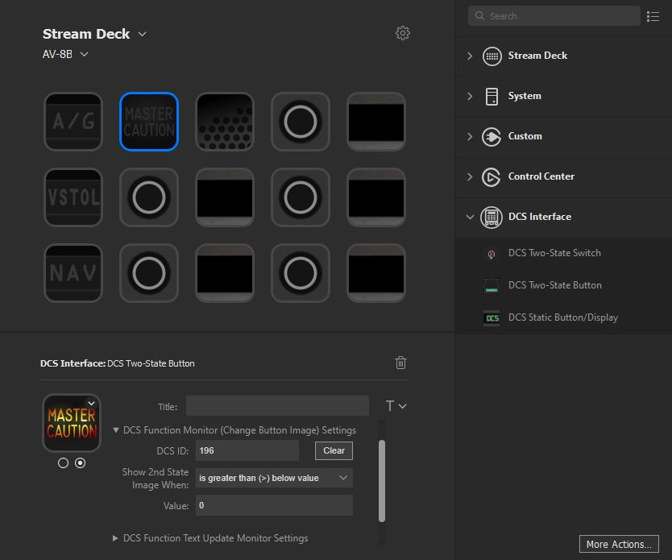This screenshot has width=672, height=560.
Task: Open the AV-8B profile dropdown
Action: (65, 54)
